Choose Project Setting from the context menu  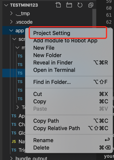tap(52, 33)
